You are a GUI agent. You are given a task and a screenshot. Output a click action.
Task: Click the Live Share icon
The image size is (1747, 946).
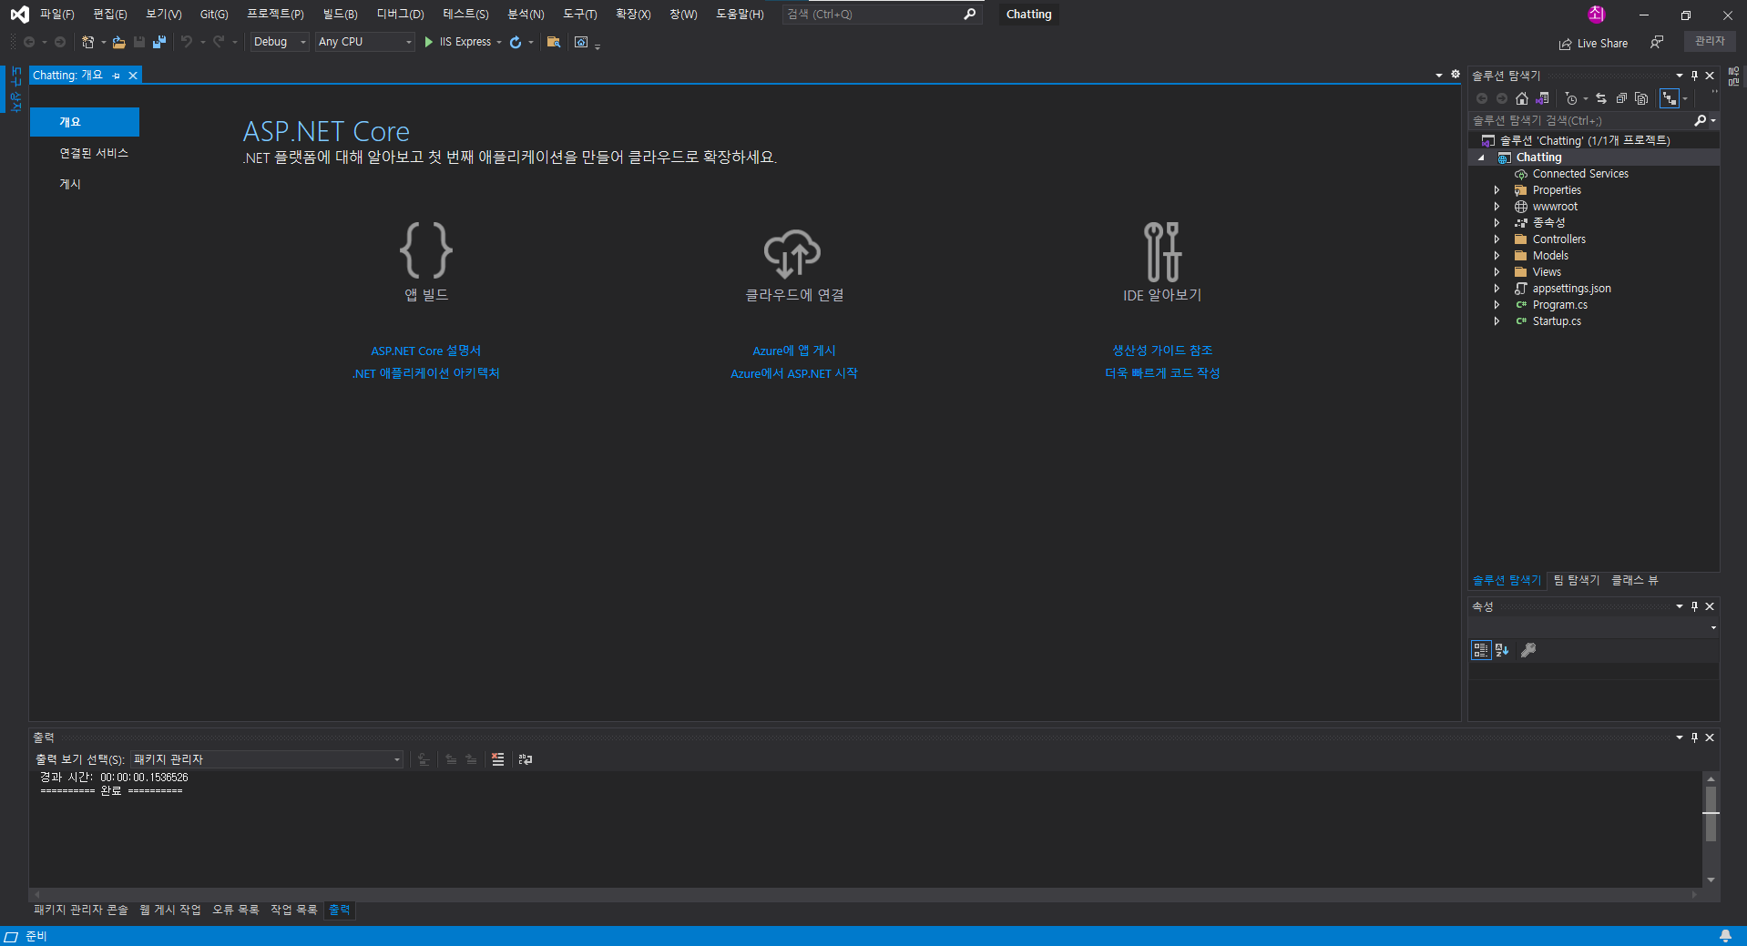(x=1565, y=44)
